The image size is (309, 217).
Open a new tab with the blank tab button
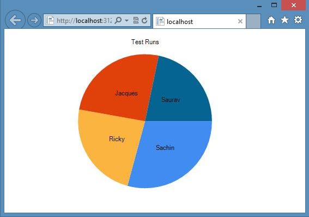click(x=253, y=21)
